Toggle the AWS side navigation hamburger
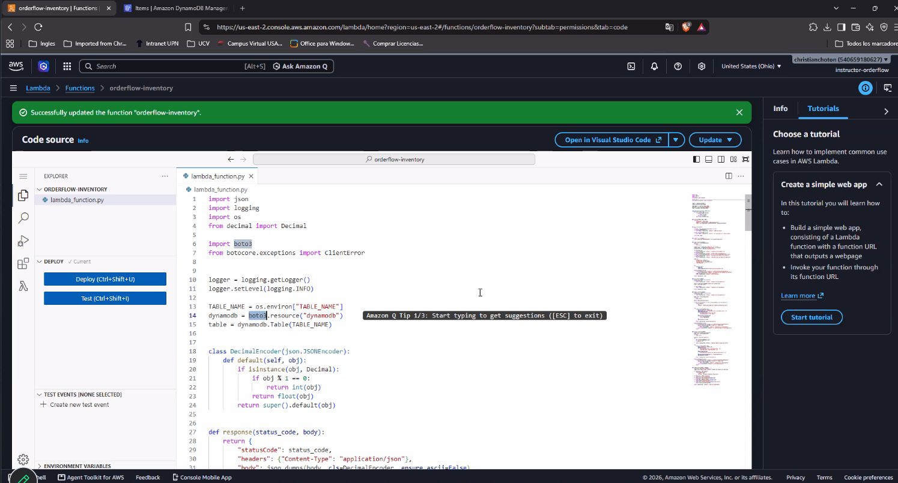The height and width of the screenshot is (483, 898). tap(13, 88)
